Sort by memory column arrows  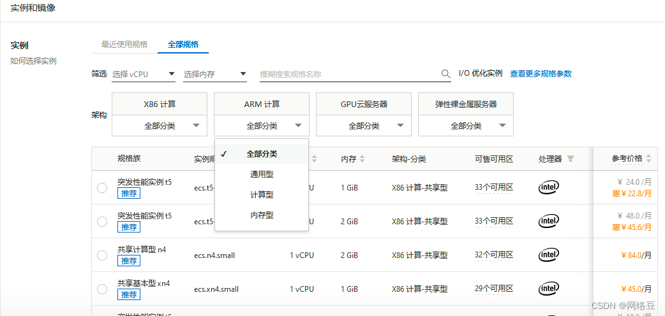coord(362,159)
